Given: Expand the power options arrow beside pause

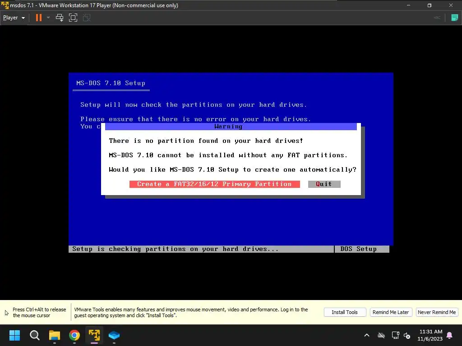Looking at the screenshot, I should (x=48, y=18).
